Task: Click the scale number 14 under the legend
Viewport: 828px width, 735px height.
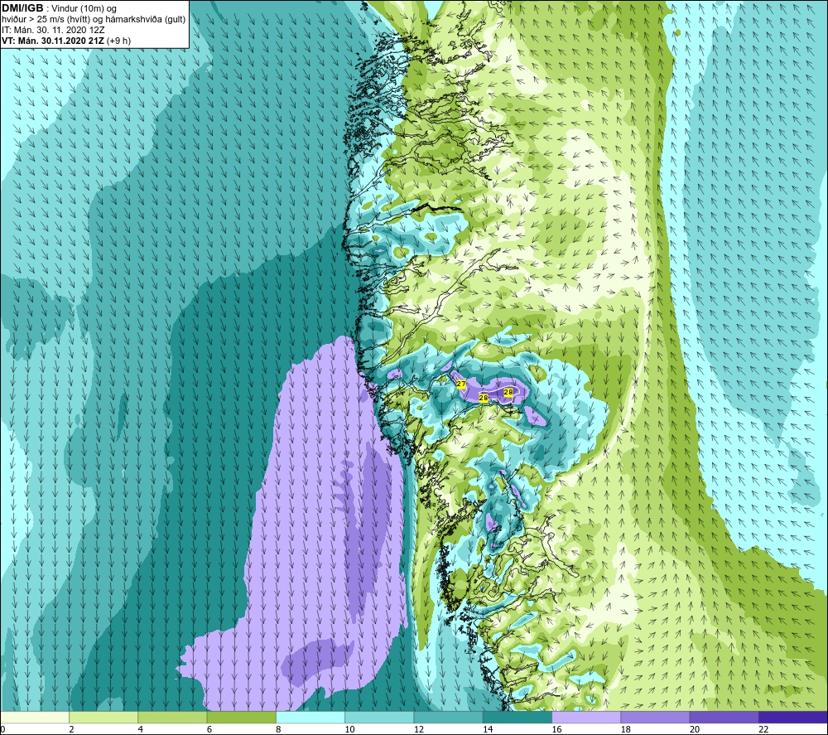Action: tap(488, 729)
